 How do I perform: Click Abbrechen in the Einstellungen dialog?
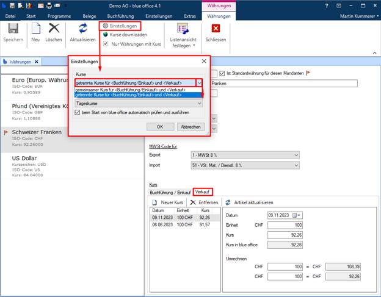pyautogui.click(x=191, y=127)
